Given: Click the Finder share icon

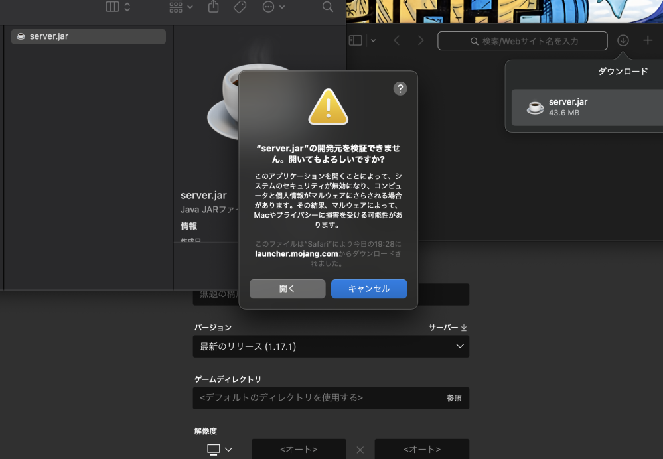Looking at the screenshot, I should [x=214, y=7].
